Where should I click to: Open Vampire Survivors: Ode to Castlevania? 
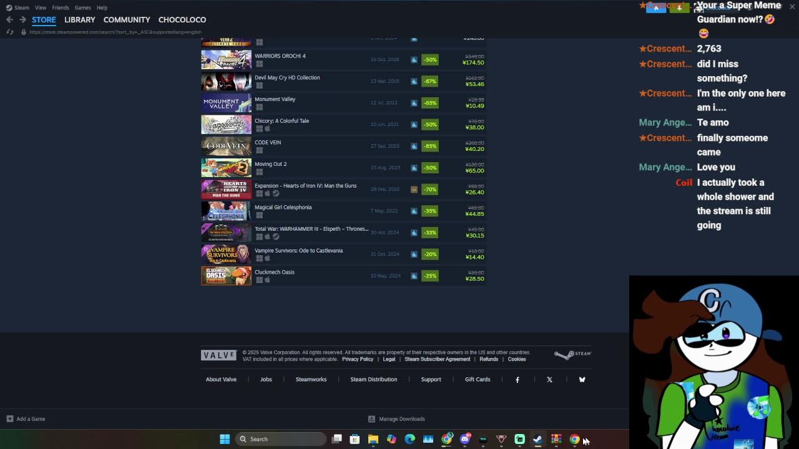343,254
